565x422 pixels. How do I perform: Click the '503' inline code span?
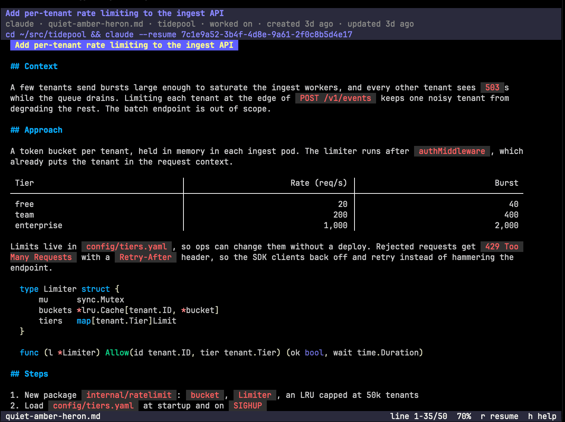[x=492, y=87]
